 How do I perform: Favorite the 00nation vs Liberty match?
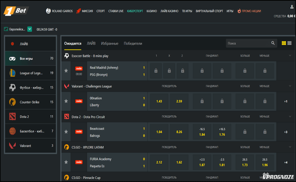click(66, 101)
